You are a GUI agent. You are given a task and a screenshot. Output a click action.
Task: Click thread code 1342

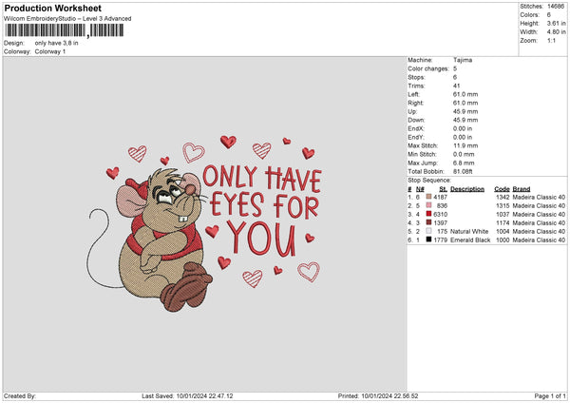coord(503,197)
